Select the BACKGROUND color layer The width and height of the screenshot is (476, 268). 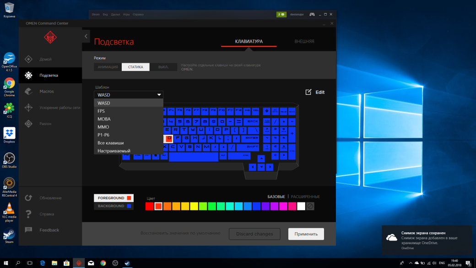coord(114,206)
